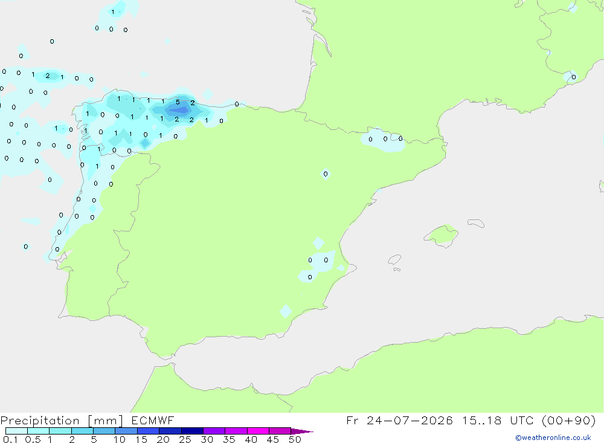Click the "10" legend scale label
604x443 pixels.
(120, 439)
